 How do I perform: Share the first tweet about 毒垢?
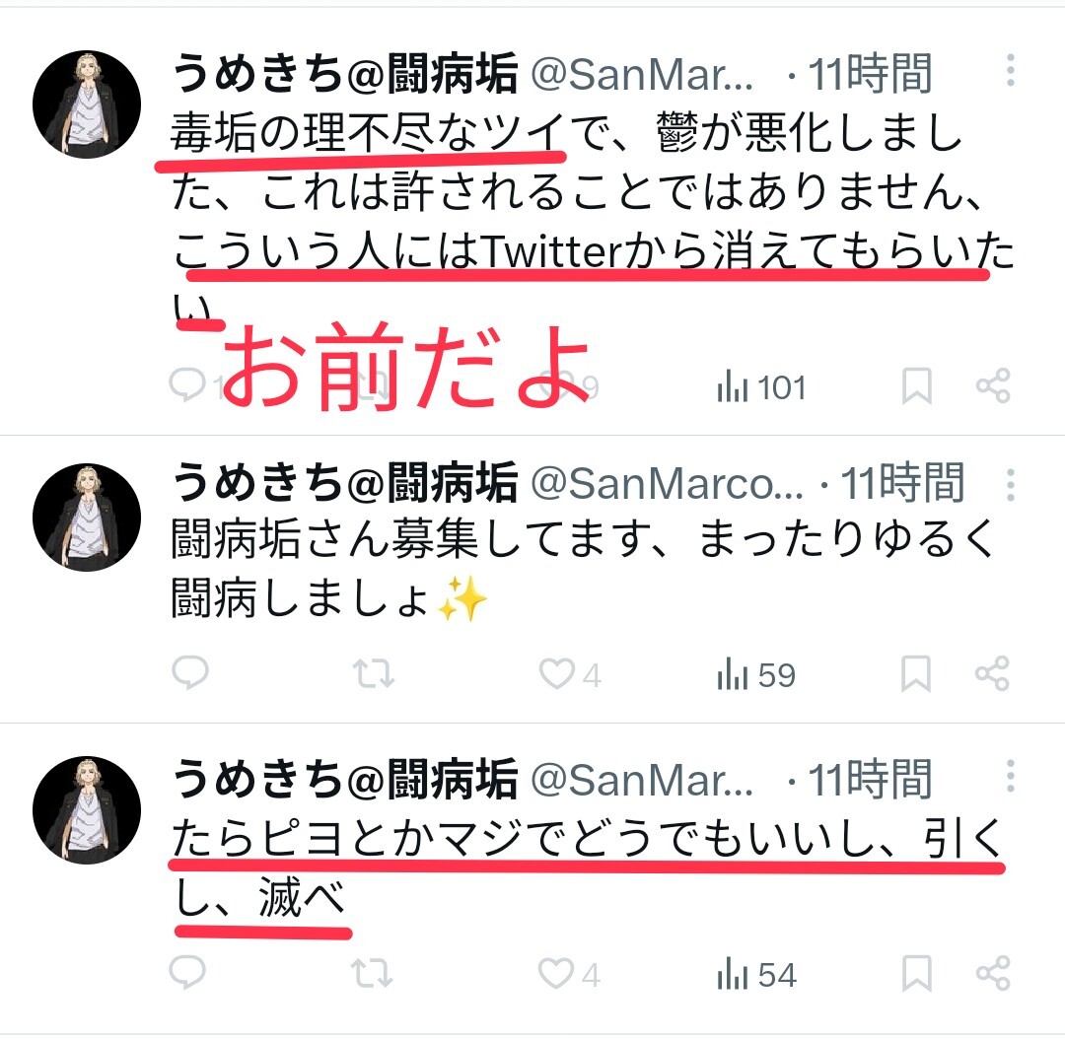tap(993, 385)
